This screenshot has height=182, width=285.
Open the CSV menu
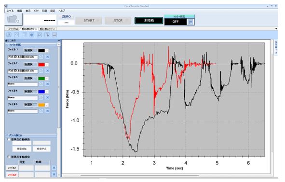(x=36, y=11)
